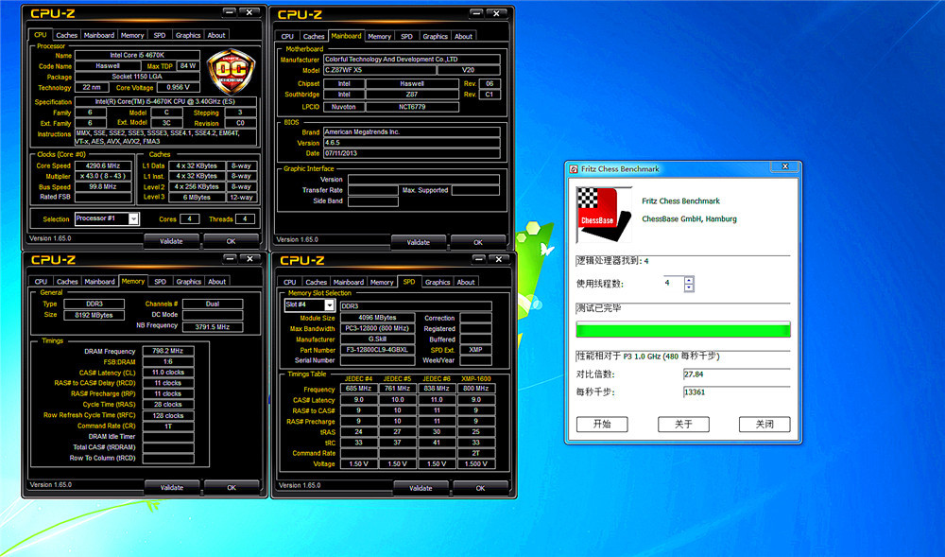The image size is (945, 557).
Task: Select the SPD tab in the Memory window
Action: [160, 281]
